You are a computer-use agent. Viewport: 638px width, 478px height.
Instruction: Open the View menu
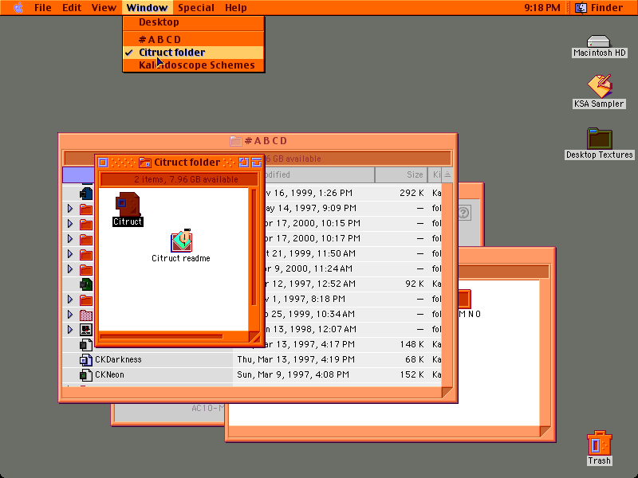[104, 7]
